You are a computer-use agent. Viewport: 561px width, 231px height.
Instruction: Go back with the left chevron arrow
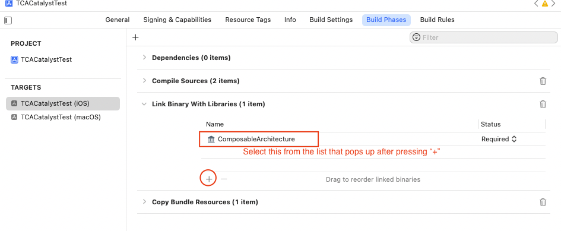click(536, 4)
